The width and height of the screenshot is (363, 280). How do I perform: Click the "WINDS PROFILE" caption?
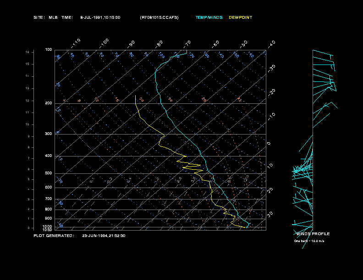point(313,234)
